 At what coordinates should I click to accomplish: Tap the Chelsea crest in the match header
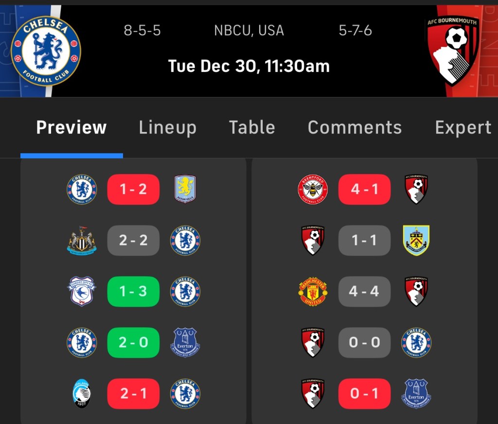coord(46,51)
